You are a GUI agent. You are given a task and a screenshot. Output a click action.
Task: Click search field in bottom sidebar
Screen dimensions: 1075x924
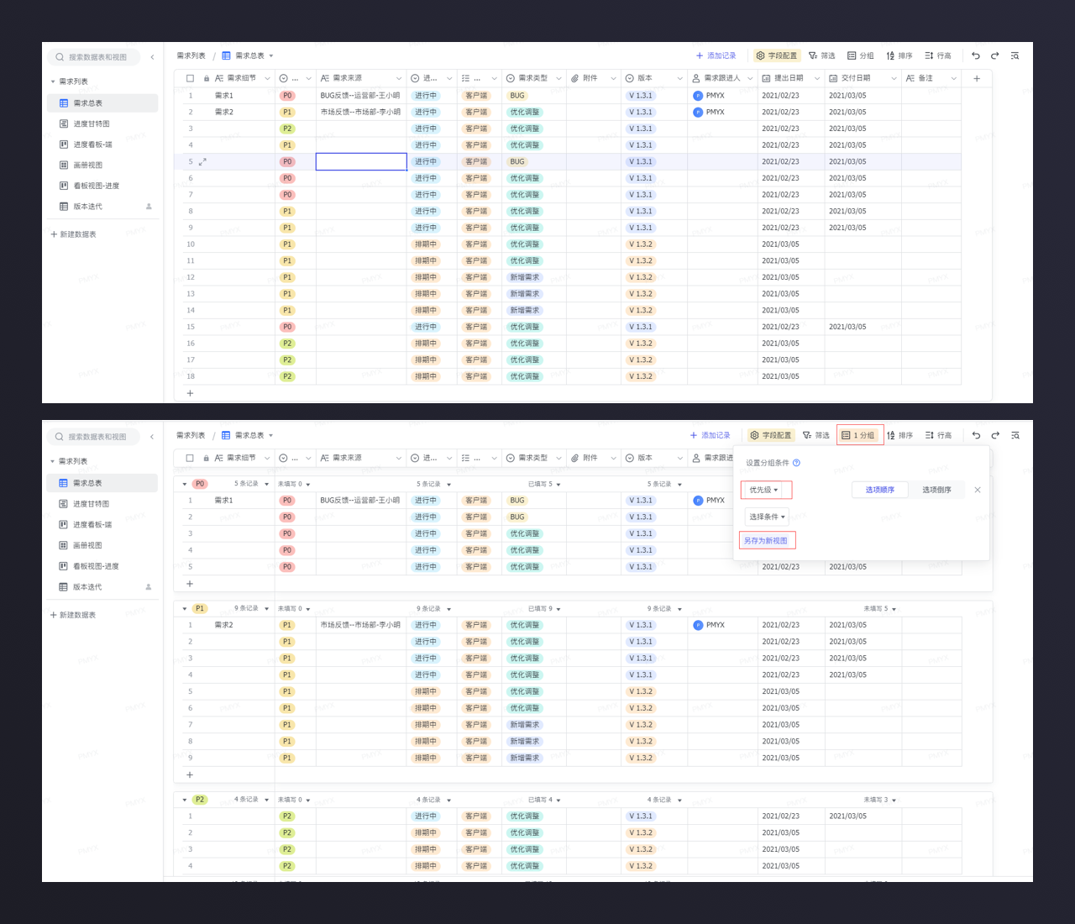[x=94, y=437]
